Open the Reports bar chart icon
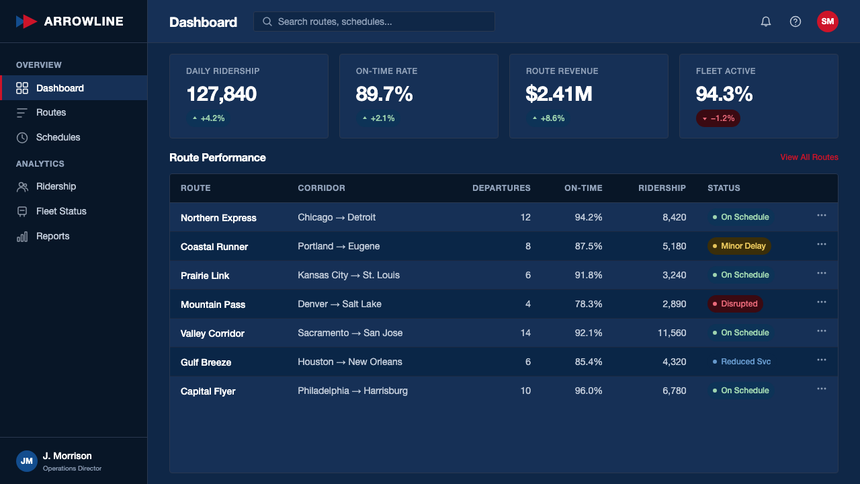The image size is (860, 484). (x=22, y=237)
